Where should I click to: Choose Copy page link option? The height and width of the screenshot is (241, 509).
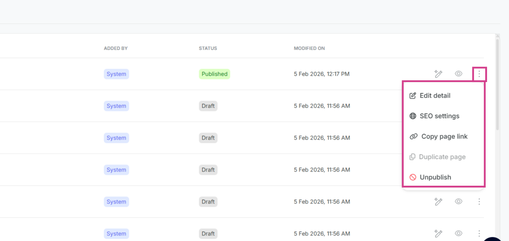click(444, 137)
